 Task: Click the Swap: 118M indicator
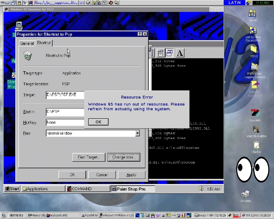coord(204,215)
